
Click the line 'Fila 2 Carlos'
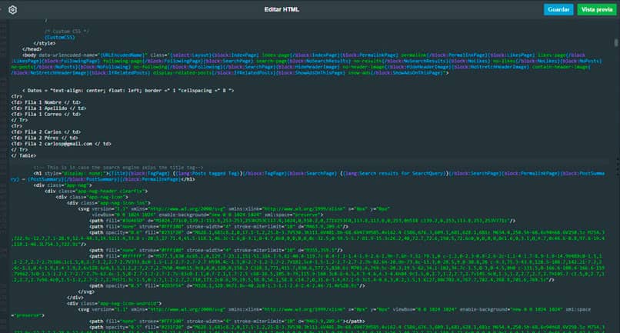[46, 132]
